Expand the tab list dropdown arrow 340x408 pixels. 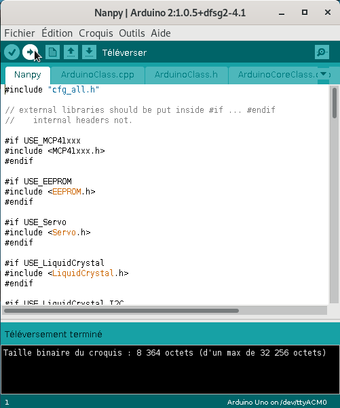click(324, 74)
